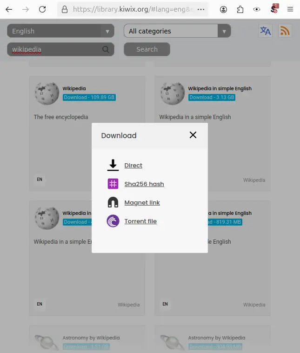Go back to the previous page
This screenshot has height=353, width=300.
pos(9,9)
